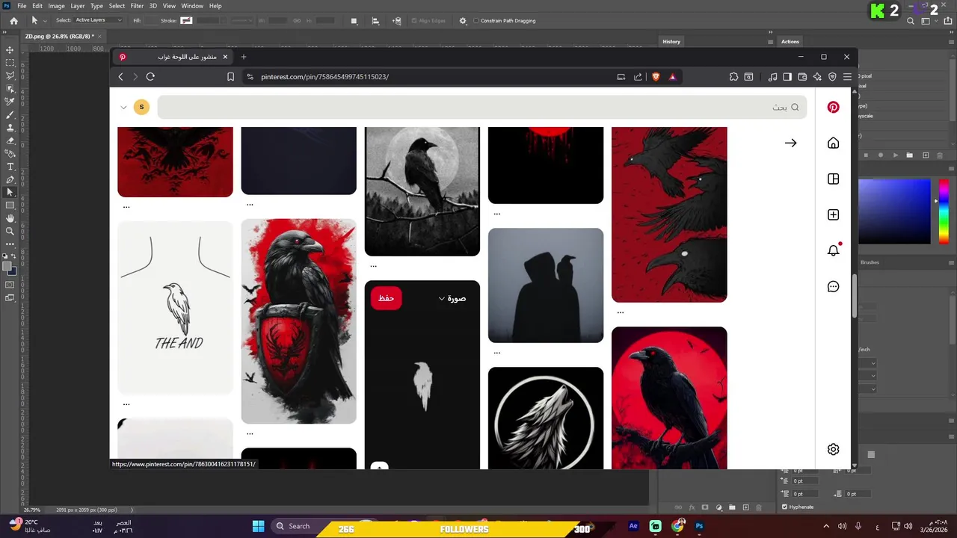This screenshot has width=957, height=538.
Task: Open the Image menu
Action: (x=57, y=6)
